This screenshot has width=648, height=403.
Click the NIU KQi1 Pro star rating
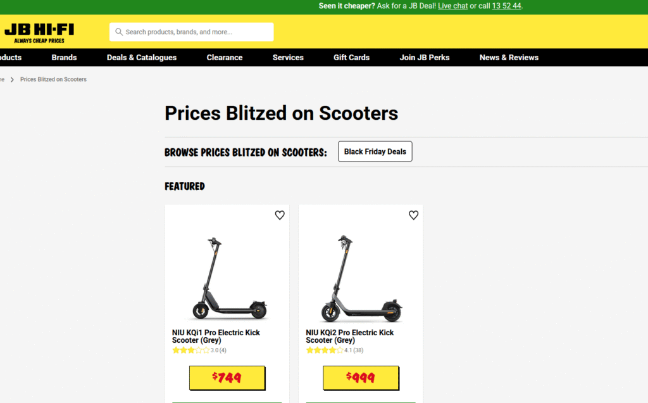click(x=190, y=350)
